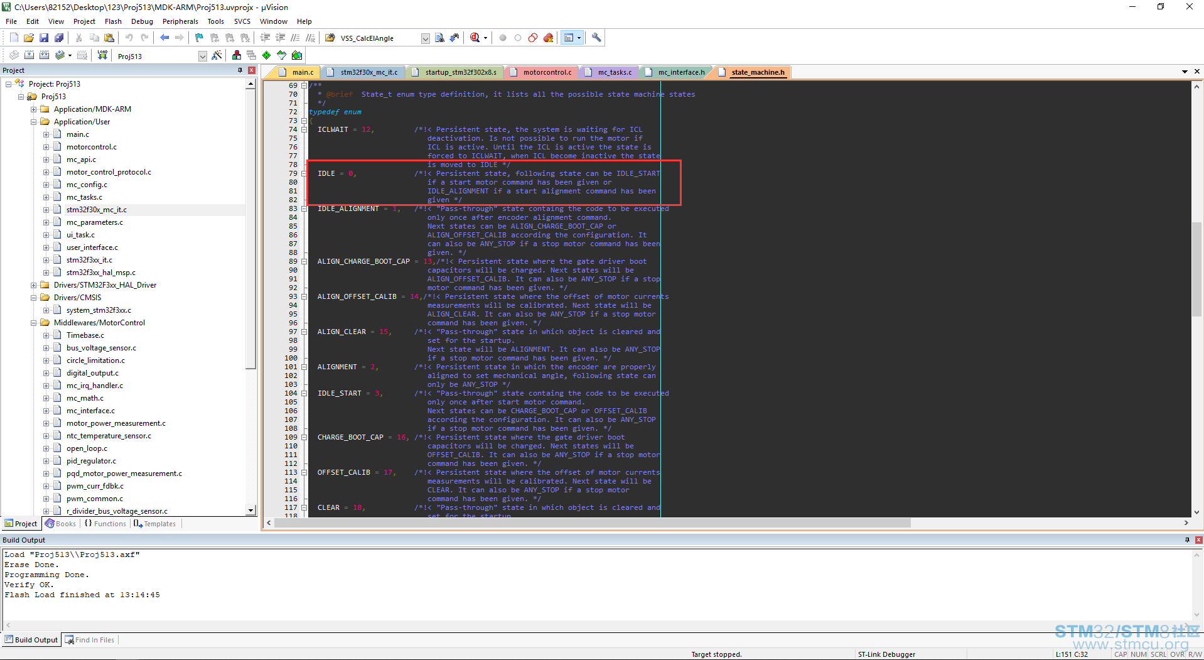The image size is (1204, 660).
Task: Switch to Find In Files output tab
Action: (90, 640)
